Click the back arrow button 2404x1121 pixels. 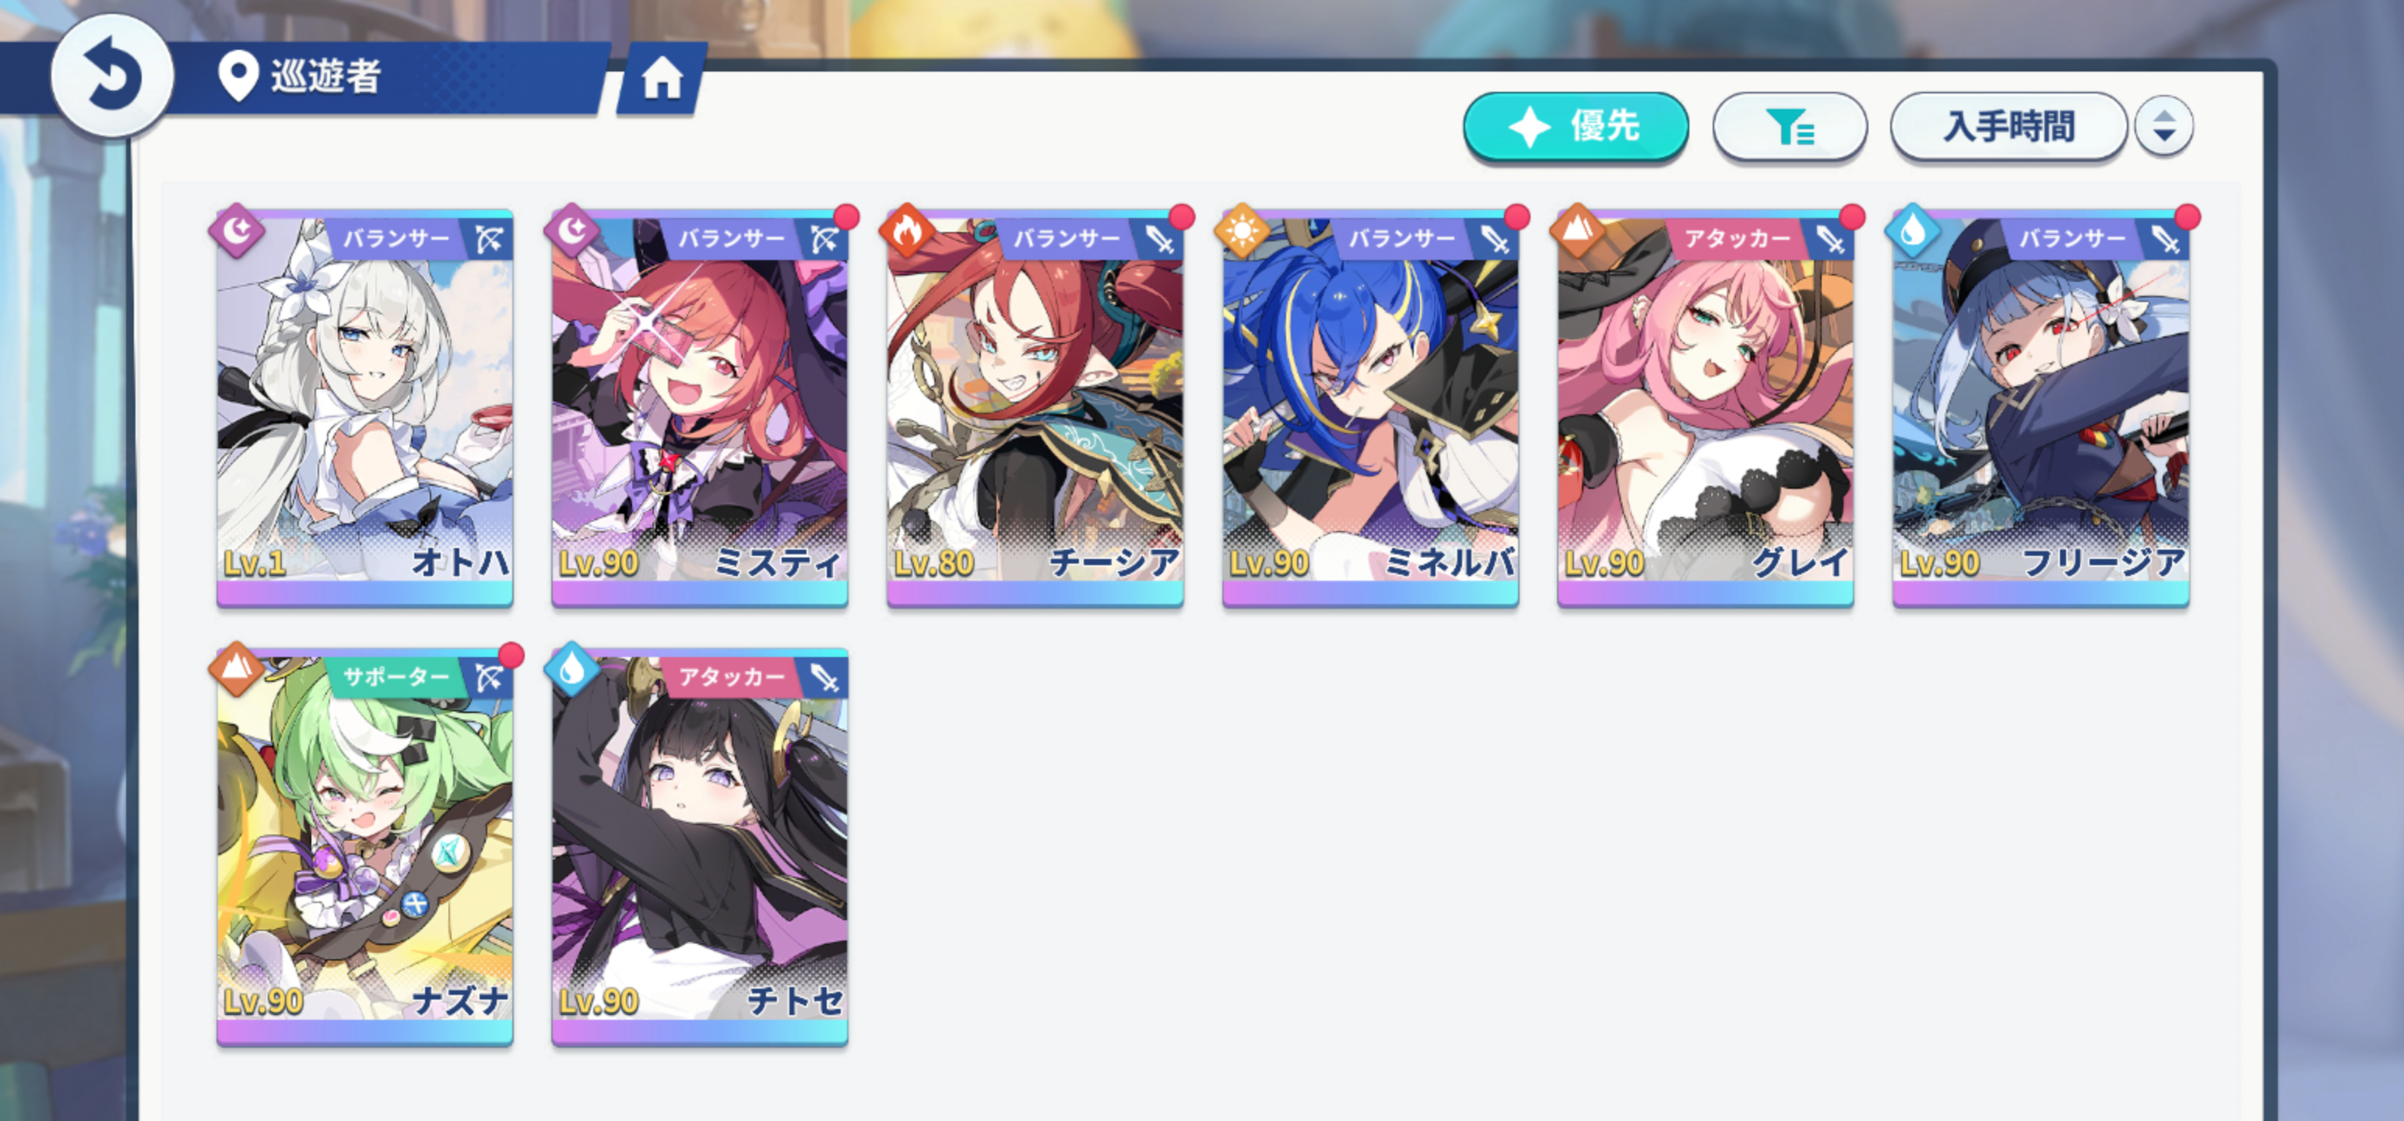pos(112,75)
